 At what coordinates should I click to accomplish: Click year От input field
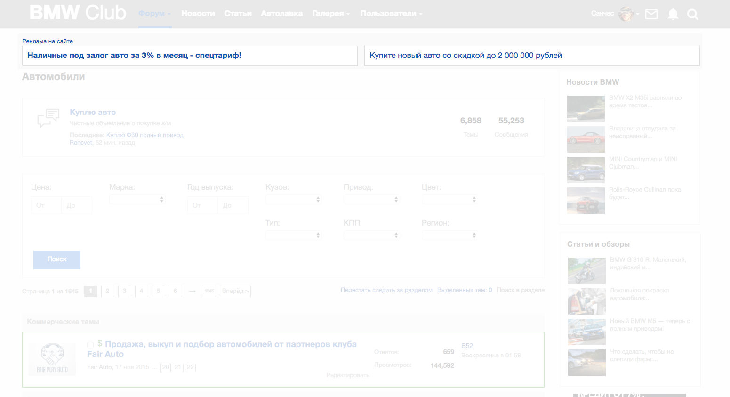pyautogui.click(x=202, y=205)
